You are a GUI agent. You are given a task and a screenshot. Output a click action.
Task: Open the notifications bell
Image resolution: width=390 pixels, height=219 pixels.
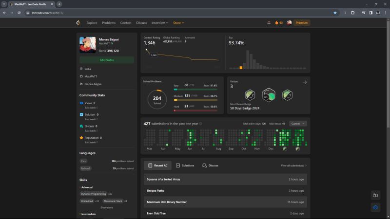tap(269, 22)
